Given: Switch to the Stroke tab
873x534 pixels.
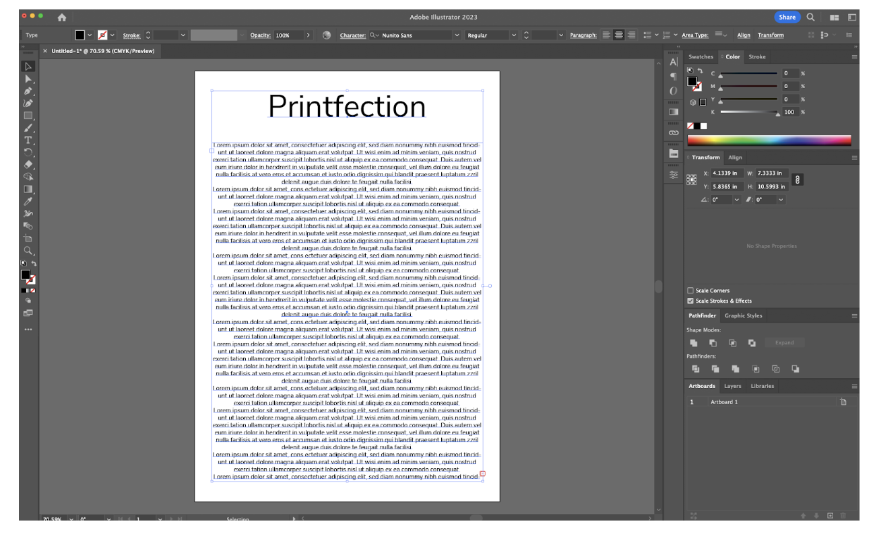Looking at the screenshot, I should pyautogui.click(x=757, y=56).
